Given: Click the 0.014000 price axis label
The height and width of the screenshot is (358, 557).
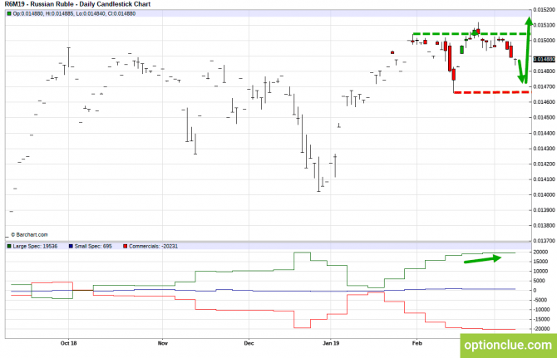Looking at the screenshot, I should coord(545,195).
